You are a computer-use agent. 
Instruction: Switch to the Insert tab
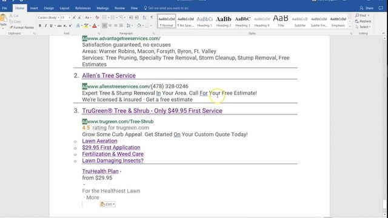[34, 8]
